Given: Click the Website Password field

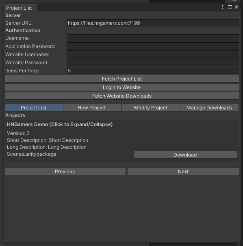Looking at the screenshot, I should tap(153, 63).
